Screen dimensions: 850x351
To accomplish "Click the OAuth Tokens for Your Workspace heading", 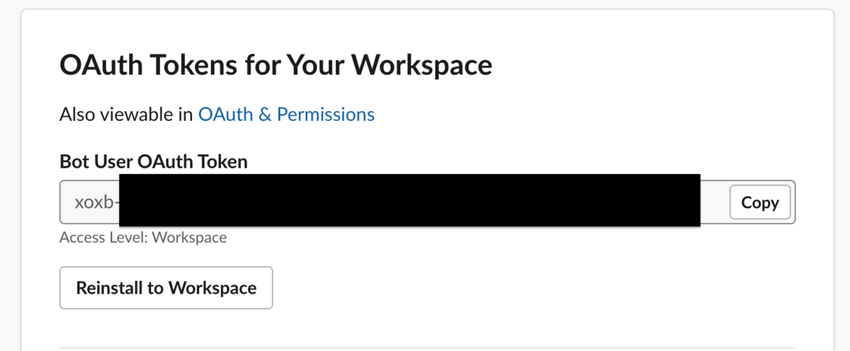I will tap(276, 65).
